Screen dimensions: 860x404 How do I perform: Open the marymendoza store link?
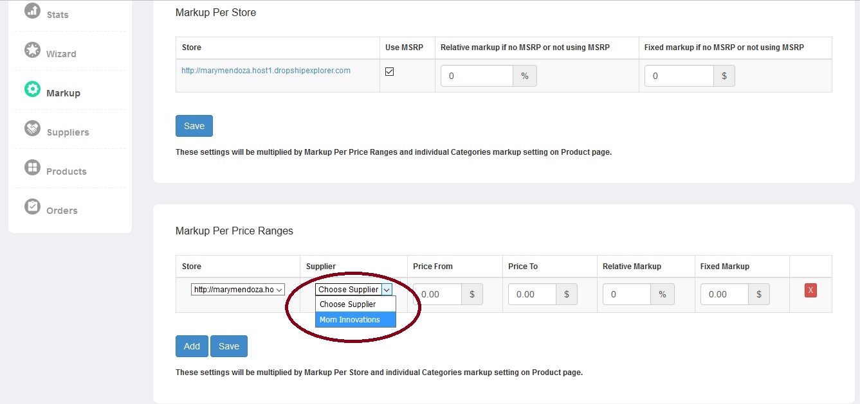click(x=266, y=71)
